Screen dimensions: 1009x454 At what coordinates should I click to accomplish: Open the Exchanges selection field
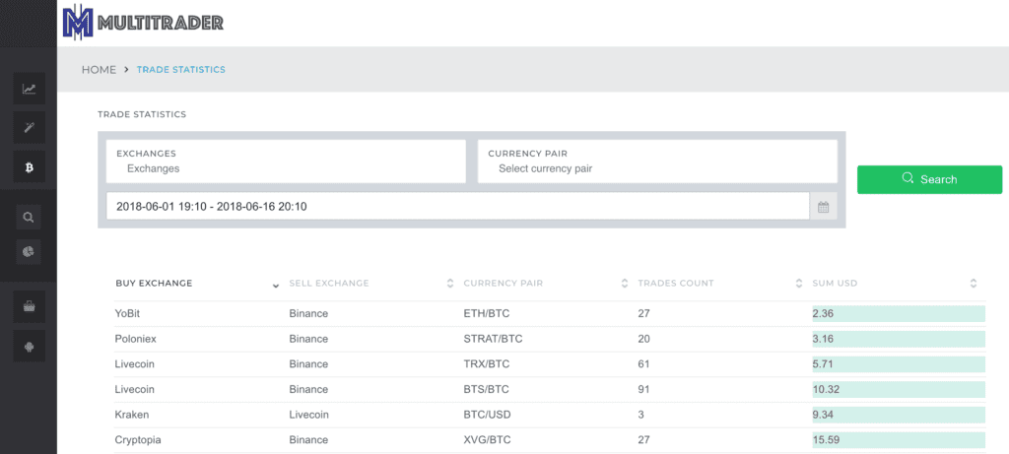point(286,162)
